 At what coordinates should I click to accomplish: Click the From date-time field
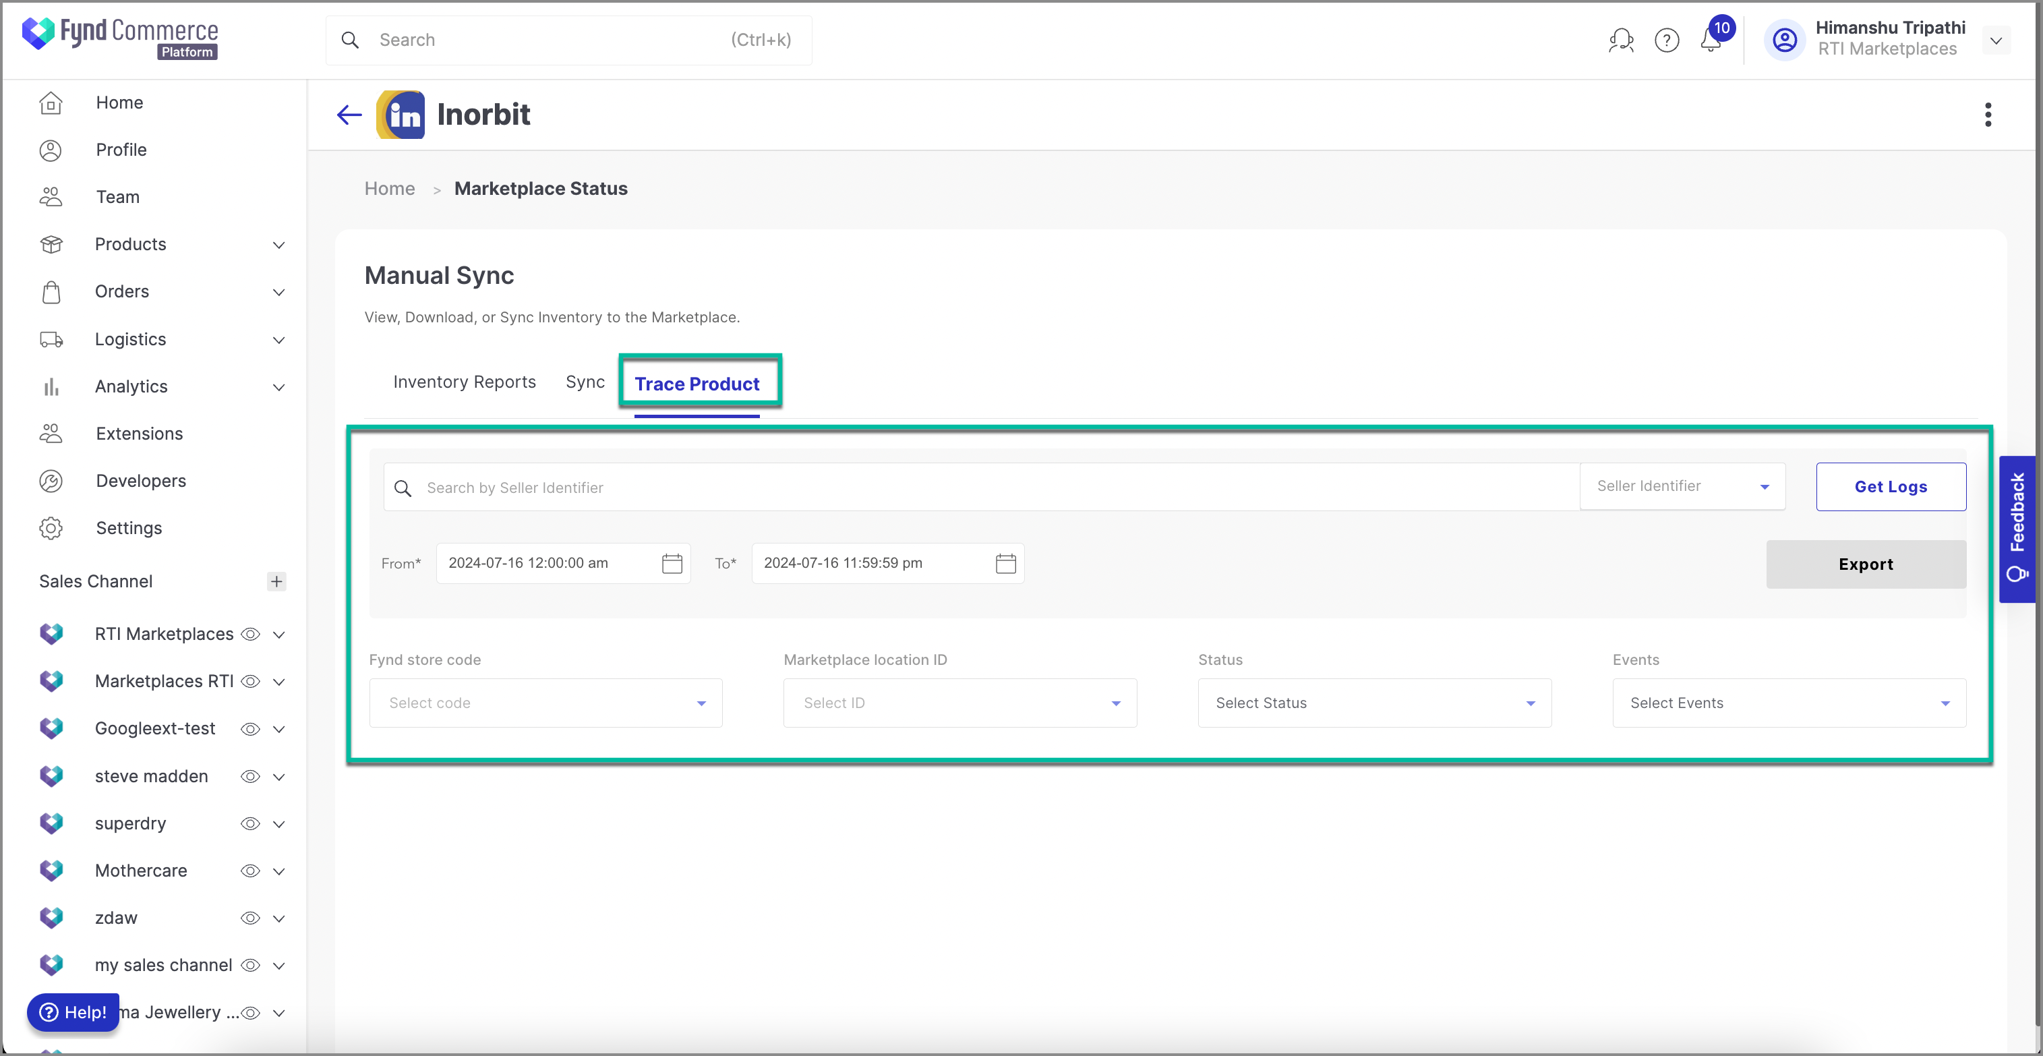click(x=563, y=563)
